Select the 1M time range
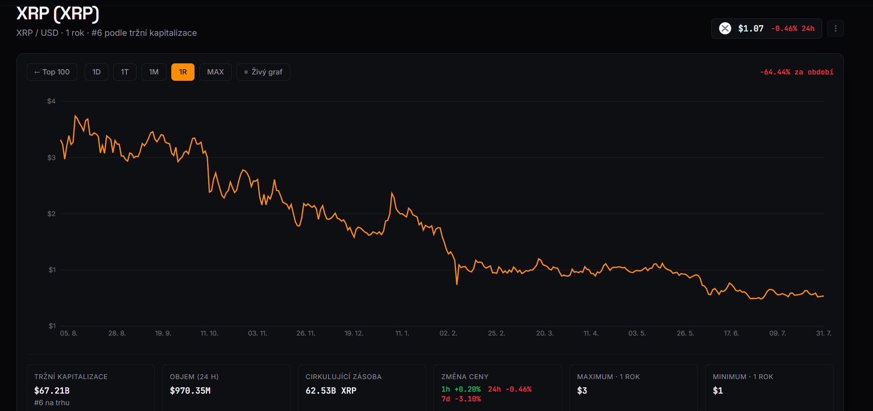 tap(154, 72)
